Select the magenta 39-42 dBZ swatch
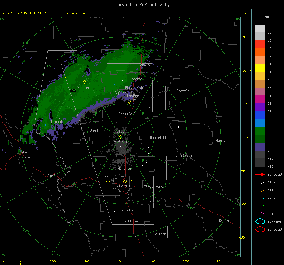This screenshot has height=265, width=284. [260, 100]
